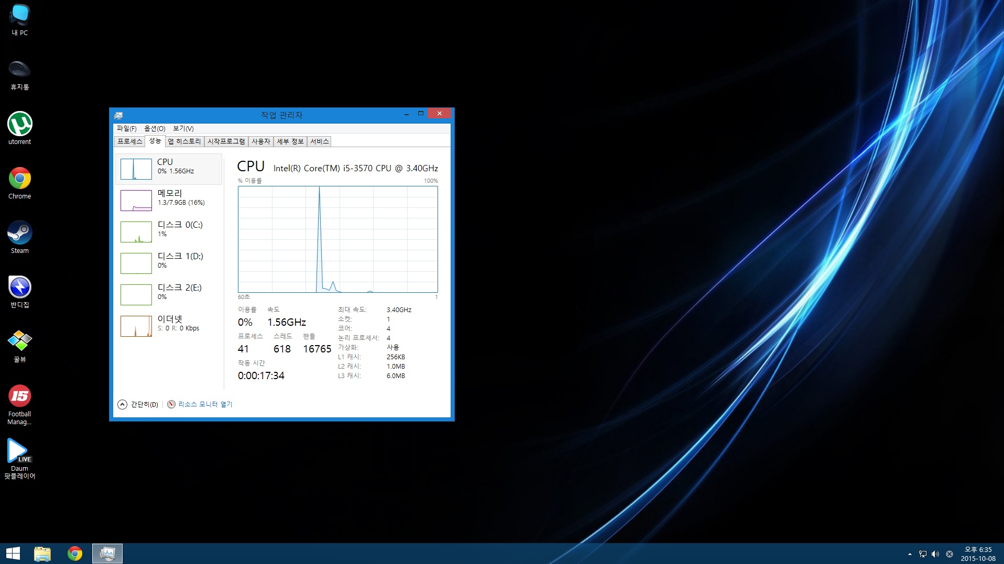Open the 내 PC desktop icon
Image resolution: width=1004 pixels, height=564 pixels.
point(20,20)
